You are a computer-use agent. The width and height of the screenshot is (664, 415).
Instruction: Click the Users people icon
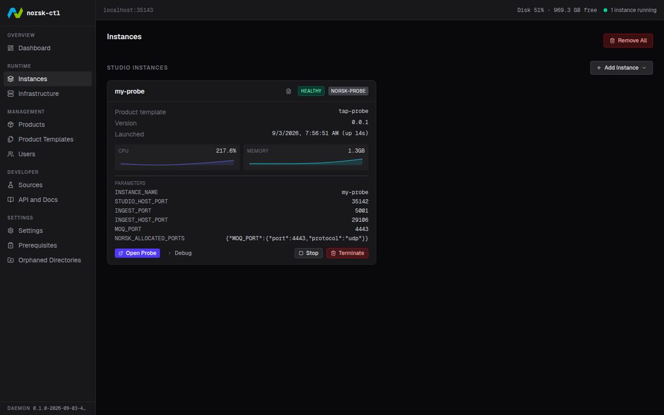pyautogui.click(x=11, y=154)
